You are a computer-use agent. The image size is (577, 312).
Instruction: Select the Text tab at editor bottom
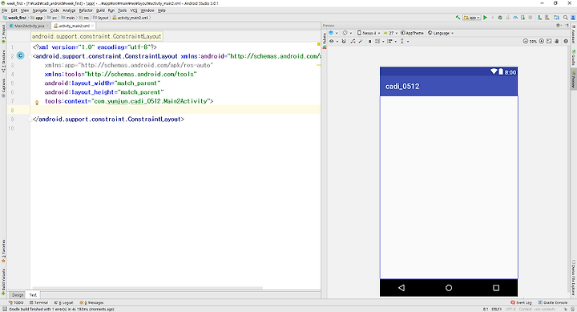pyautogui.click(x=33, y=295)
